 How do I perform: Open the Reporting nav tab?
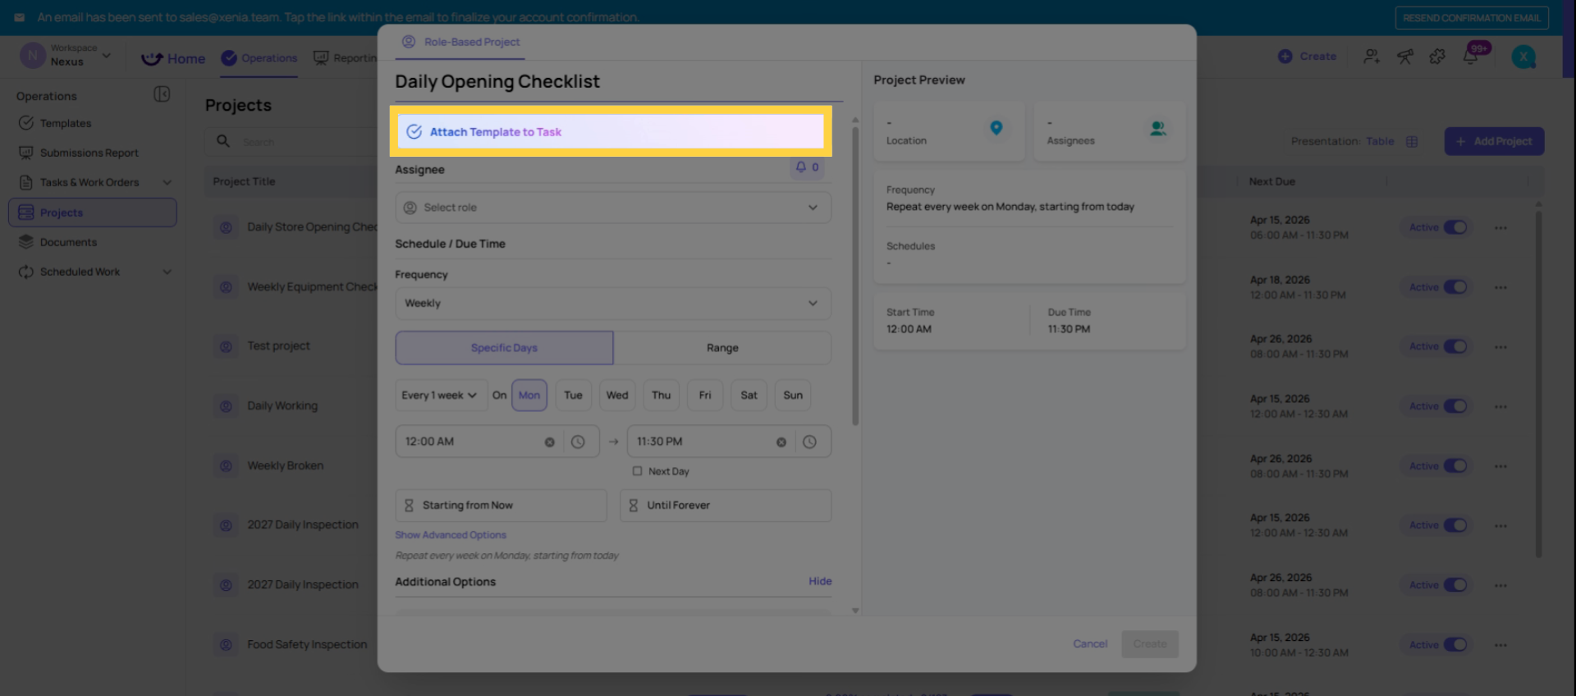click(x=345, y=58)
